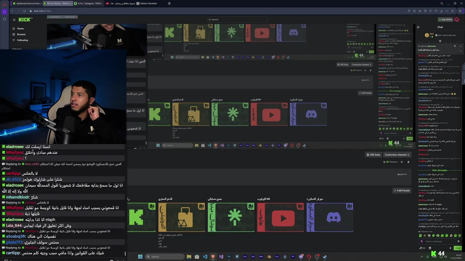Open the YouTube channel panel
The image size is (465, 261).
coord(280,217)
